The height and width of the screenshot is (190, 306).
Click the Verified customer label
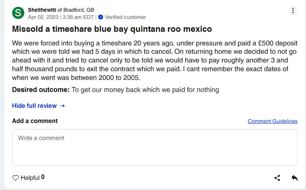125,17
